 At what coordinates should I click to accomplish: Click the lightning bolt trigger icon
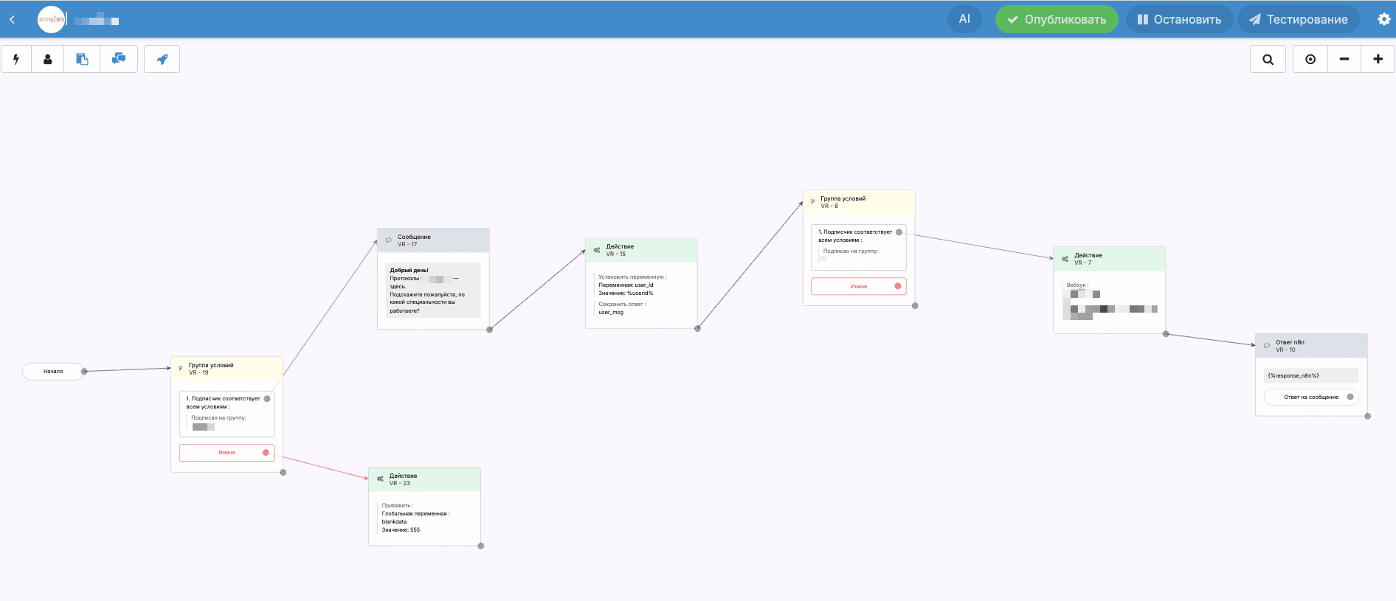[x=16, y=59]
